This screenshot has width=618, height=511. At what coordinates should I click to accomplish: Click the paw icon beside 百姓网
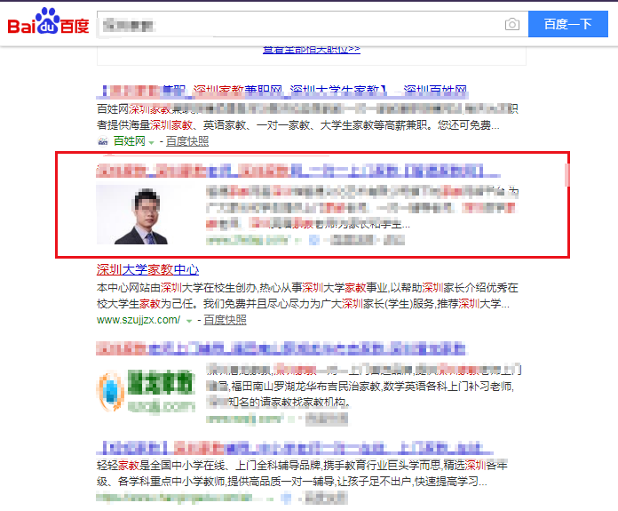click(x=103, y=141)
